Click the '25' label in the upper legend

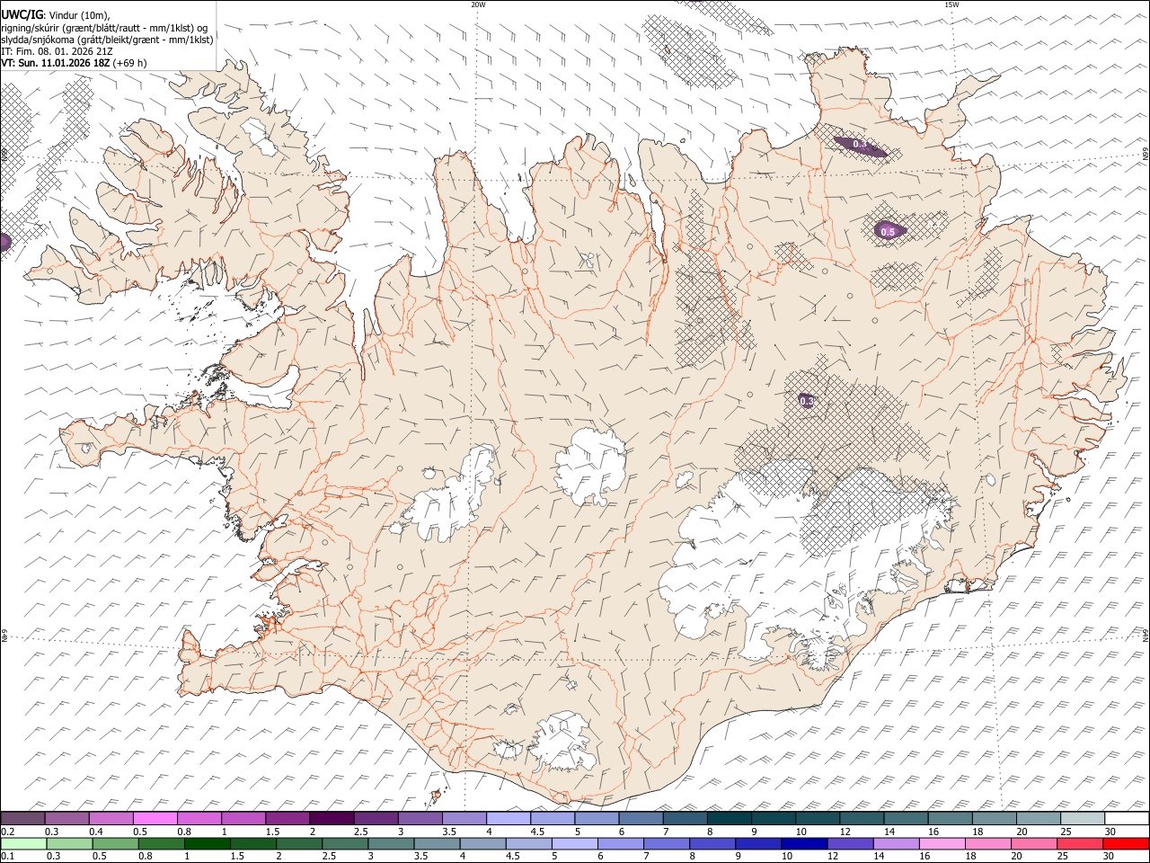coord(1066,832)
